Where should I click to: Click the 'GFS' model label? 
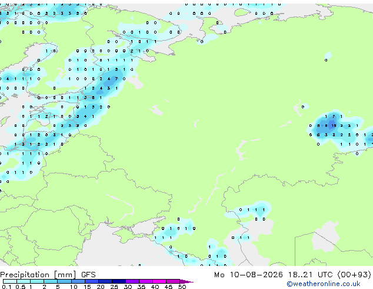[x=88, y=275]
